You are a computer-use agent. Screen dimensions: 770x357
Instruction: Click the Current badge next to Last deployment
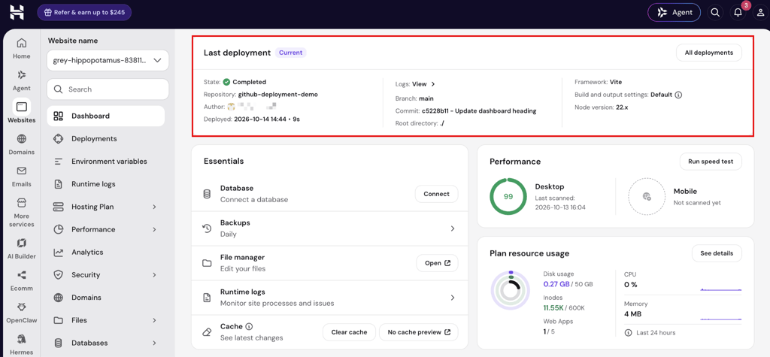pos(291,53)
